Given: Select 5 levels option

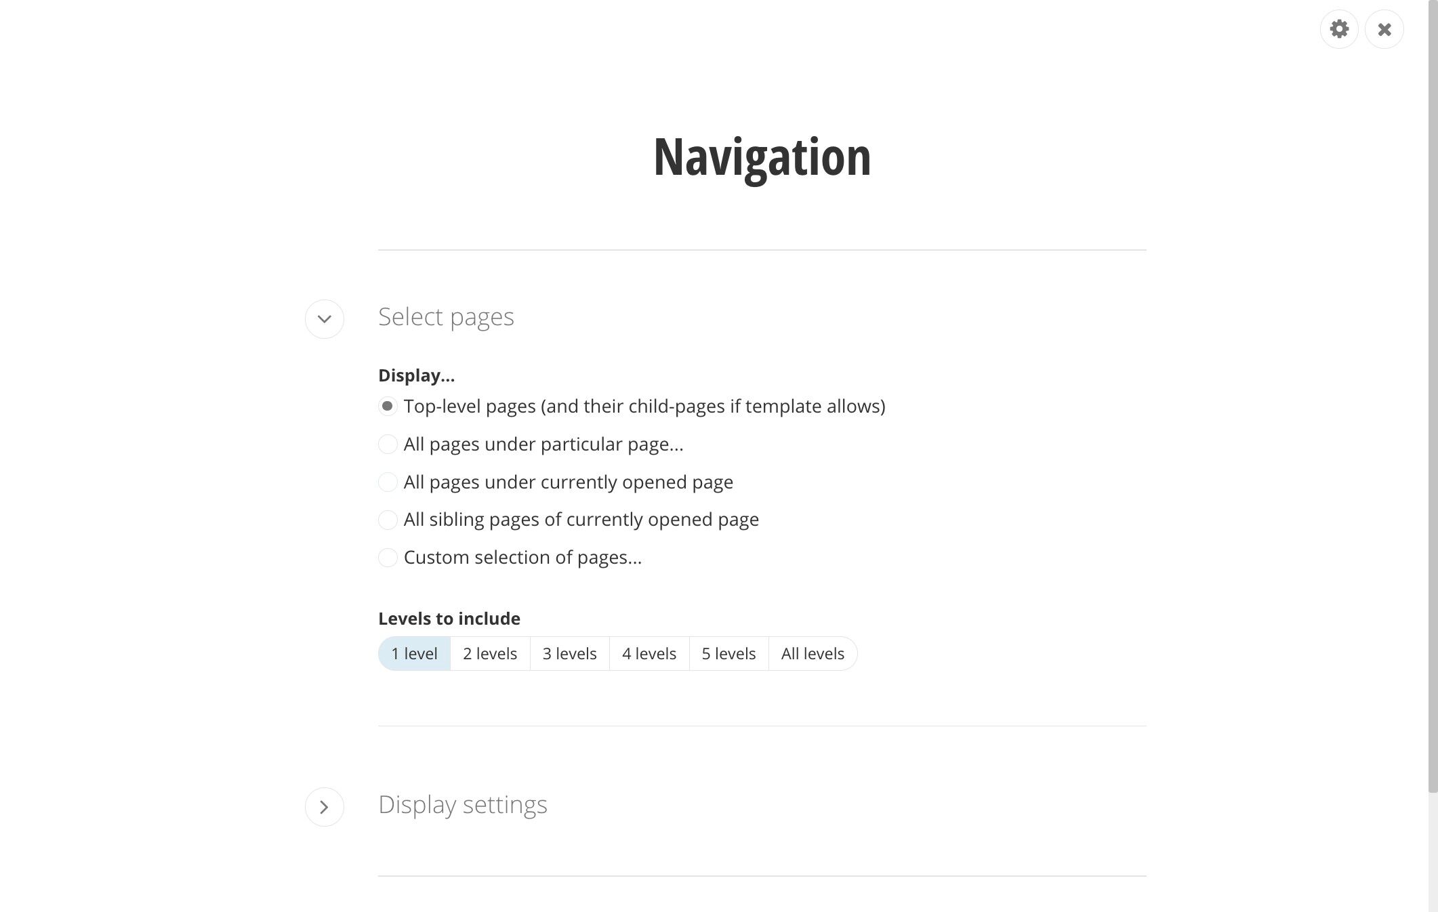Looking at the screenshot, I should click(x=728, y=654).
